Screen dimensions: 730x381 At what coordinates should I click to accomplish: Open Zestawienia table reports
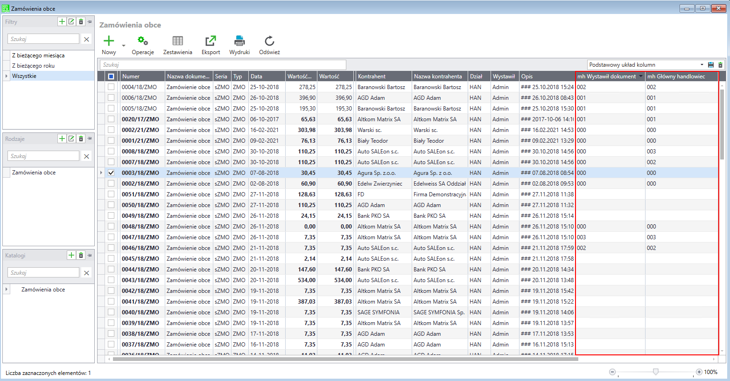tap(177, 41)
